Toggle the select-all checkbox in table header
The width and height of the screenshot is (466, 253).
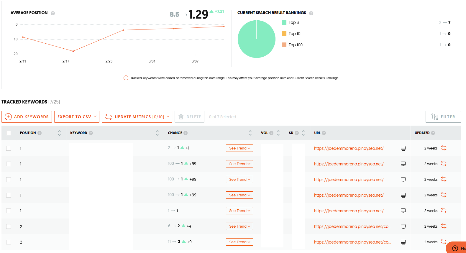tap(9, 133)
